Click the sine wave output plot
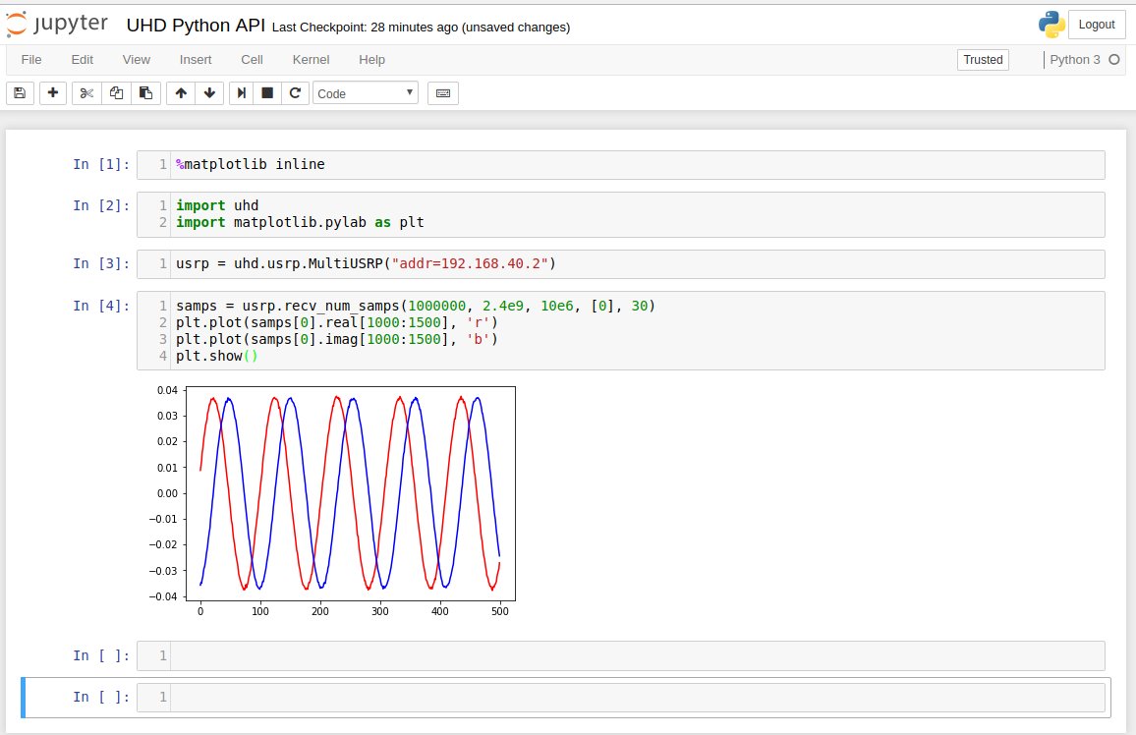 [332, 502]
